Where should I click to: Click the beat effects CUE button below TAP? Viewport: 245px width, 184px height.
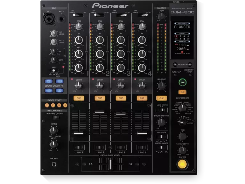[x=182, y=92]
